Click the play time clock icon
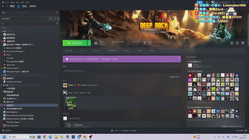249x140 pixels. (x=129, y=43)
